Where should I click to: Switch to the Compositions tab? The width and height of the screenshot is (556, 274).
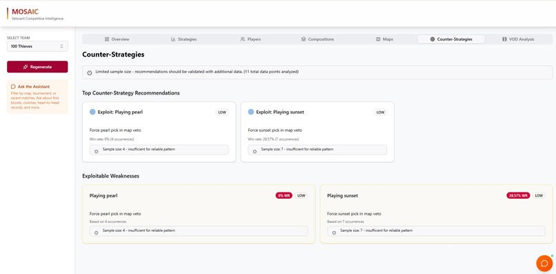(317, 39)
